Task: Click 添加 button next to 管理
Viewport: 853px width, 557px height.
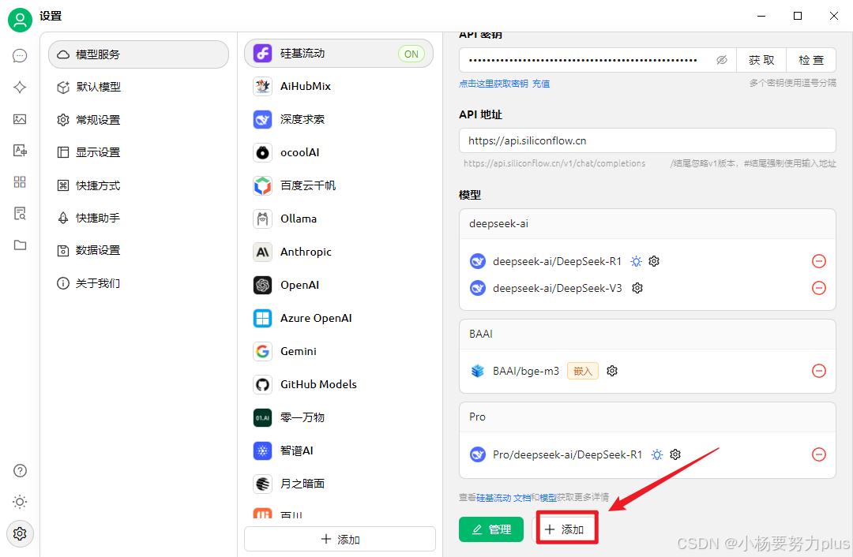Action: click(565, 530)
